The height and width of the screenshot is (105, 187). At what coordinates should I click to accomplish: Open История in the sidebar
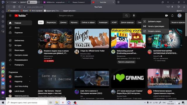tap(20, 45)
